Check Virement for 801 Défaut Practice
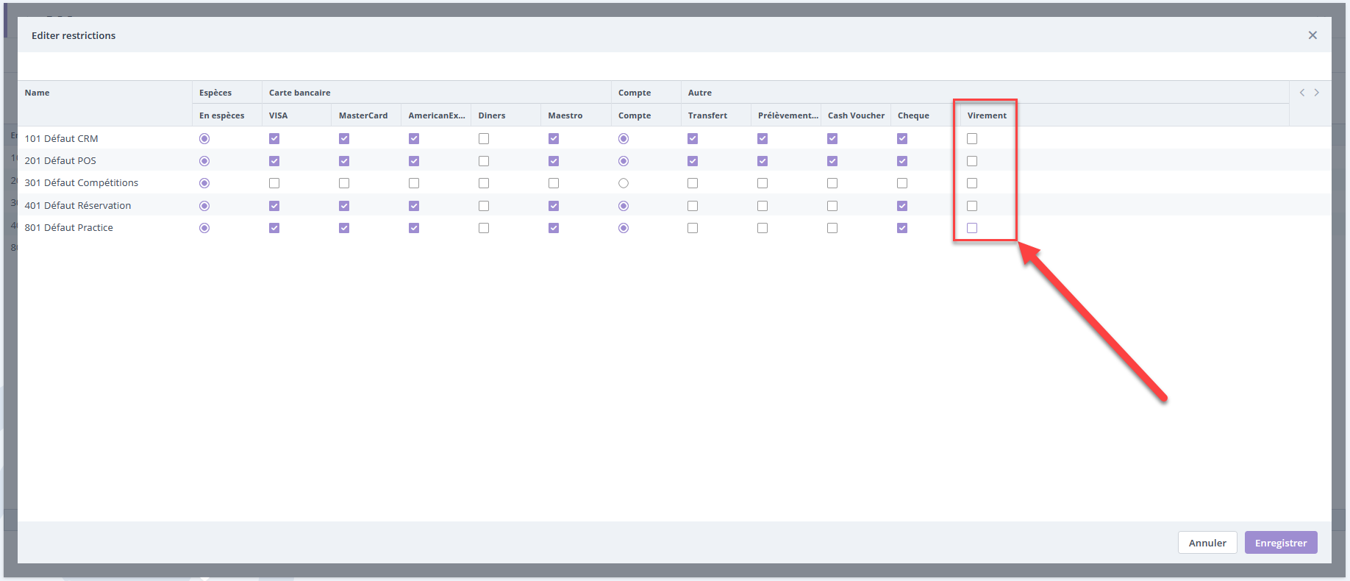Viewport: 1350px width, 581px height. pos(972,228)
